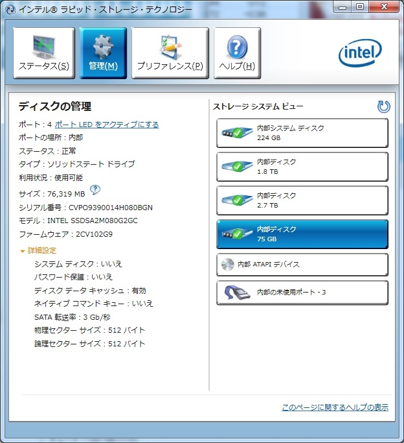Click ポートの場所 : 内部 line
This screenshot has height=443, width=404.
pyautogui.click(x=50, y=138)
